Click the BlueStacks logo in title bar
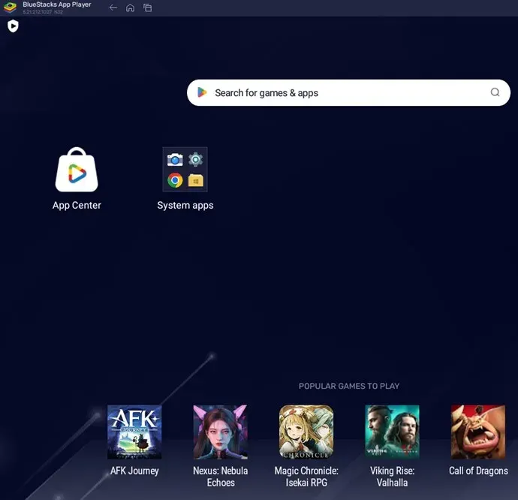This screenshot has height=500, width=518. click(10, 8)
